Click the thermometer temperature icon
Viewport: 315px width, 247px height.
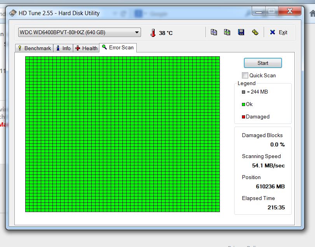153,33
